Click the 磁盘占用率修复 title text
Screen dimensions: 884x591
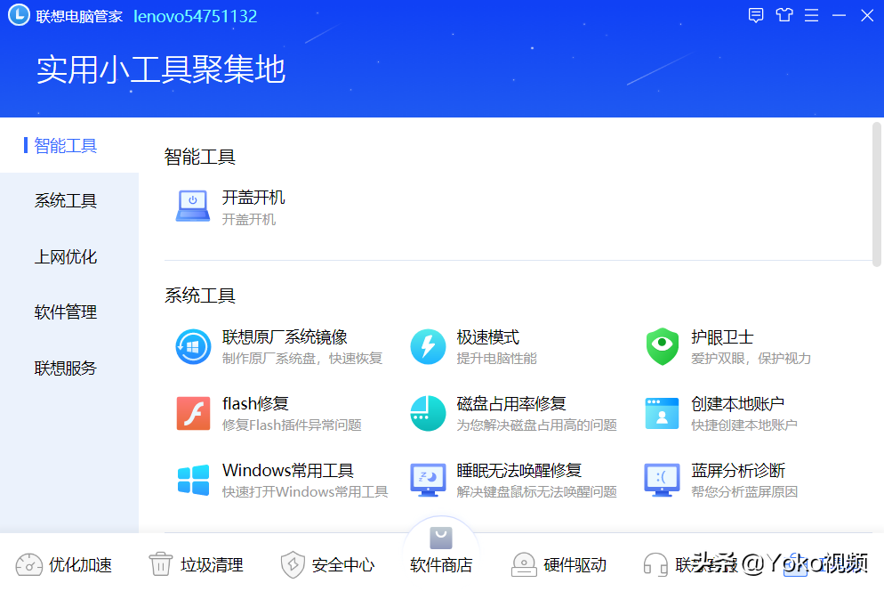tap(511, 403)
